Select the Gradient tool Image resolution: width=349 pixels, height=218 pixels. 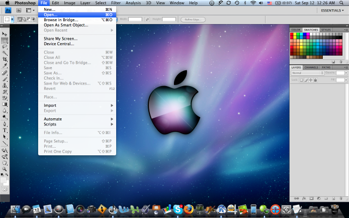pyautogui.click(x=4, y=104)
